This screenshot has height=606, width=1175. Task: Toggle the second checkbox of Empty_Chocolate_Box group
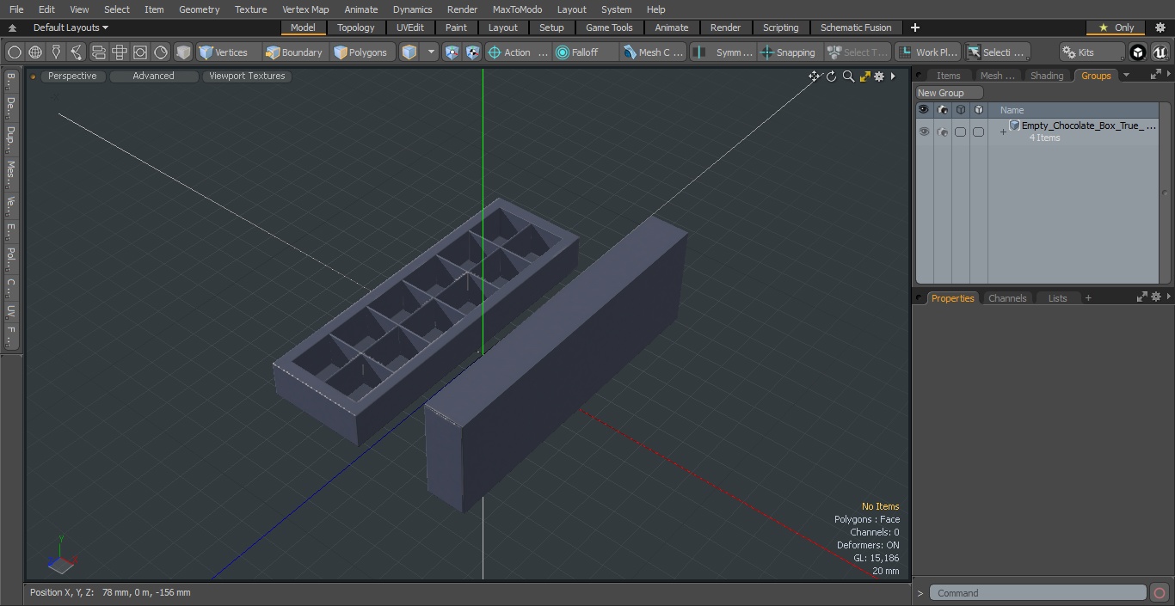pos(978,132)
